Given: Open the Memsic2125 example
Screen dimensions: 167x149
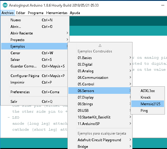Looking at the screenshot, I should tap(148, 104).
